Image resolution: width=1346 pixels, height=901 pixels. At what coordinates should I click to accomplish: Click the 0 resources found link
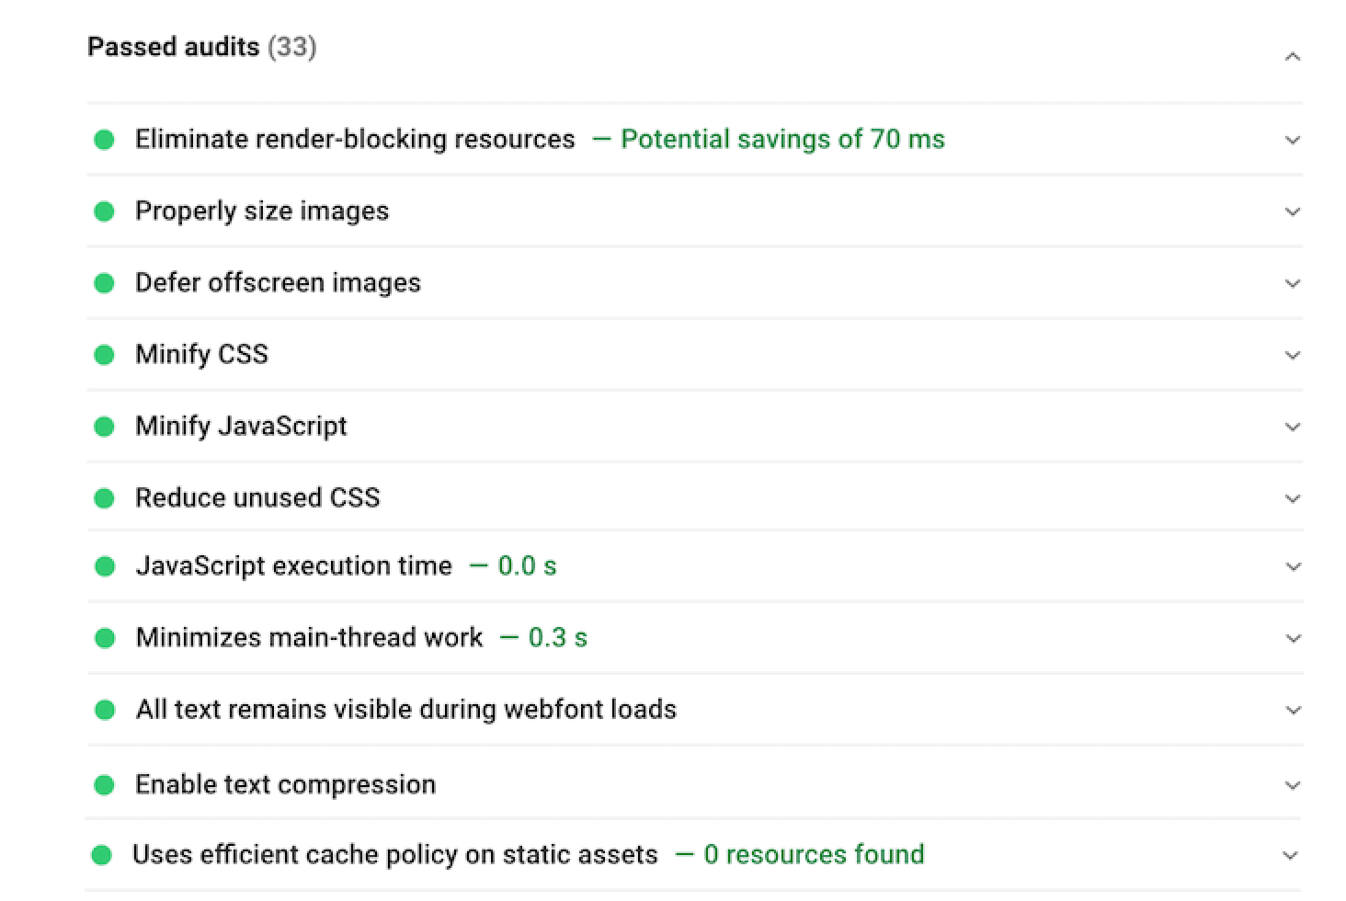[x=814, y=855]
